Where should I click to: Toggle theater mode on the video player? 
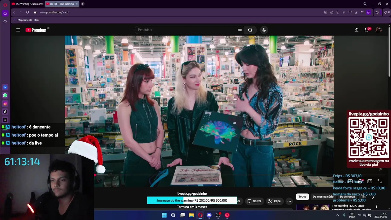coord(370,181)
